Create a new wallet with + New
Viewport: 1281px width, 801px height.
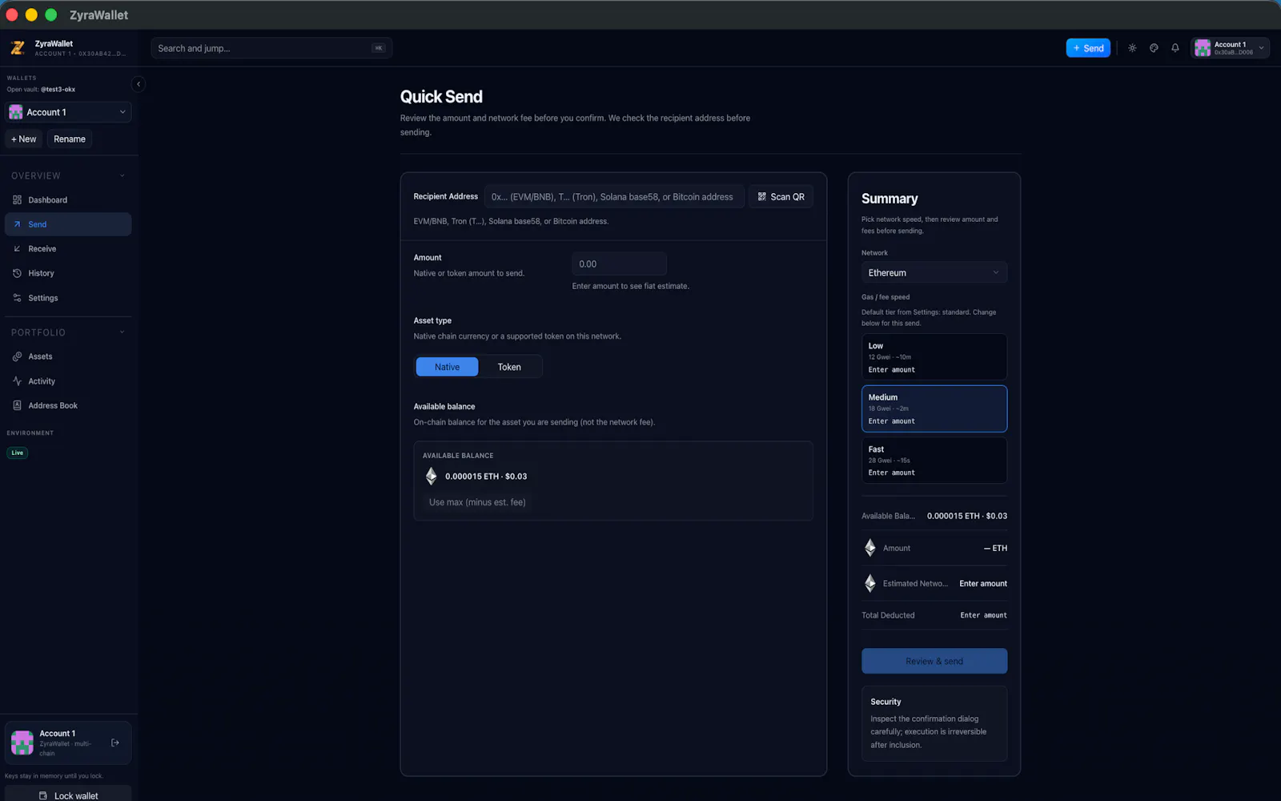24,139
